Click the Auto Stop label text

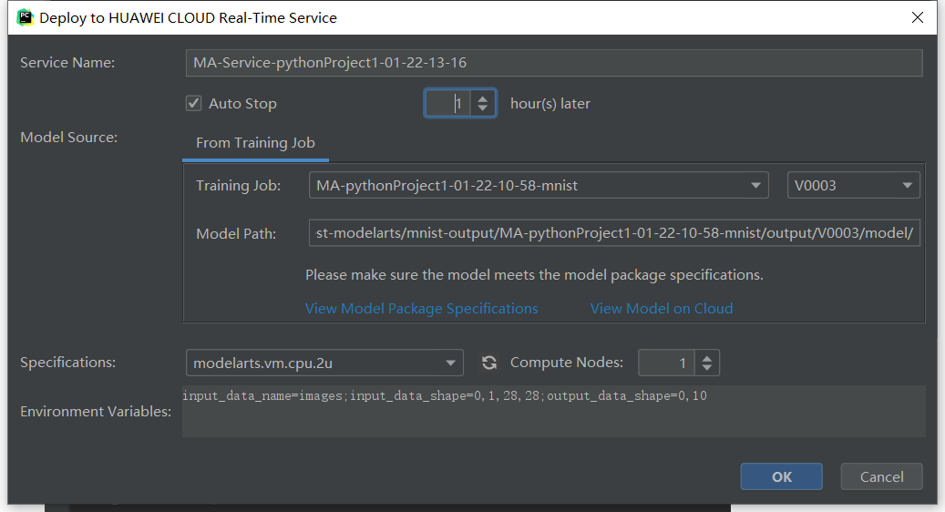pyautogui.click(x=243, y=104)
